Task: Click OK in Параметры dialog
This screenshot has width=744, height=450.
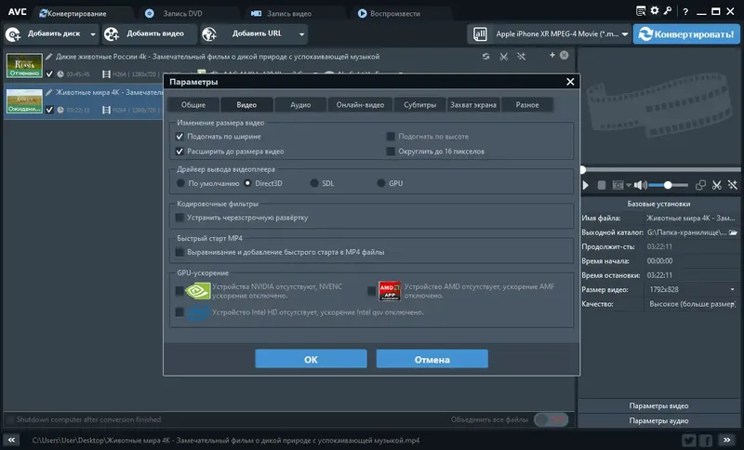Action: click(311, 359)
